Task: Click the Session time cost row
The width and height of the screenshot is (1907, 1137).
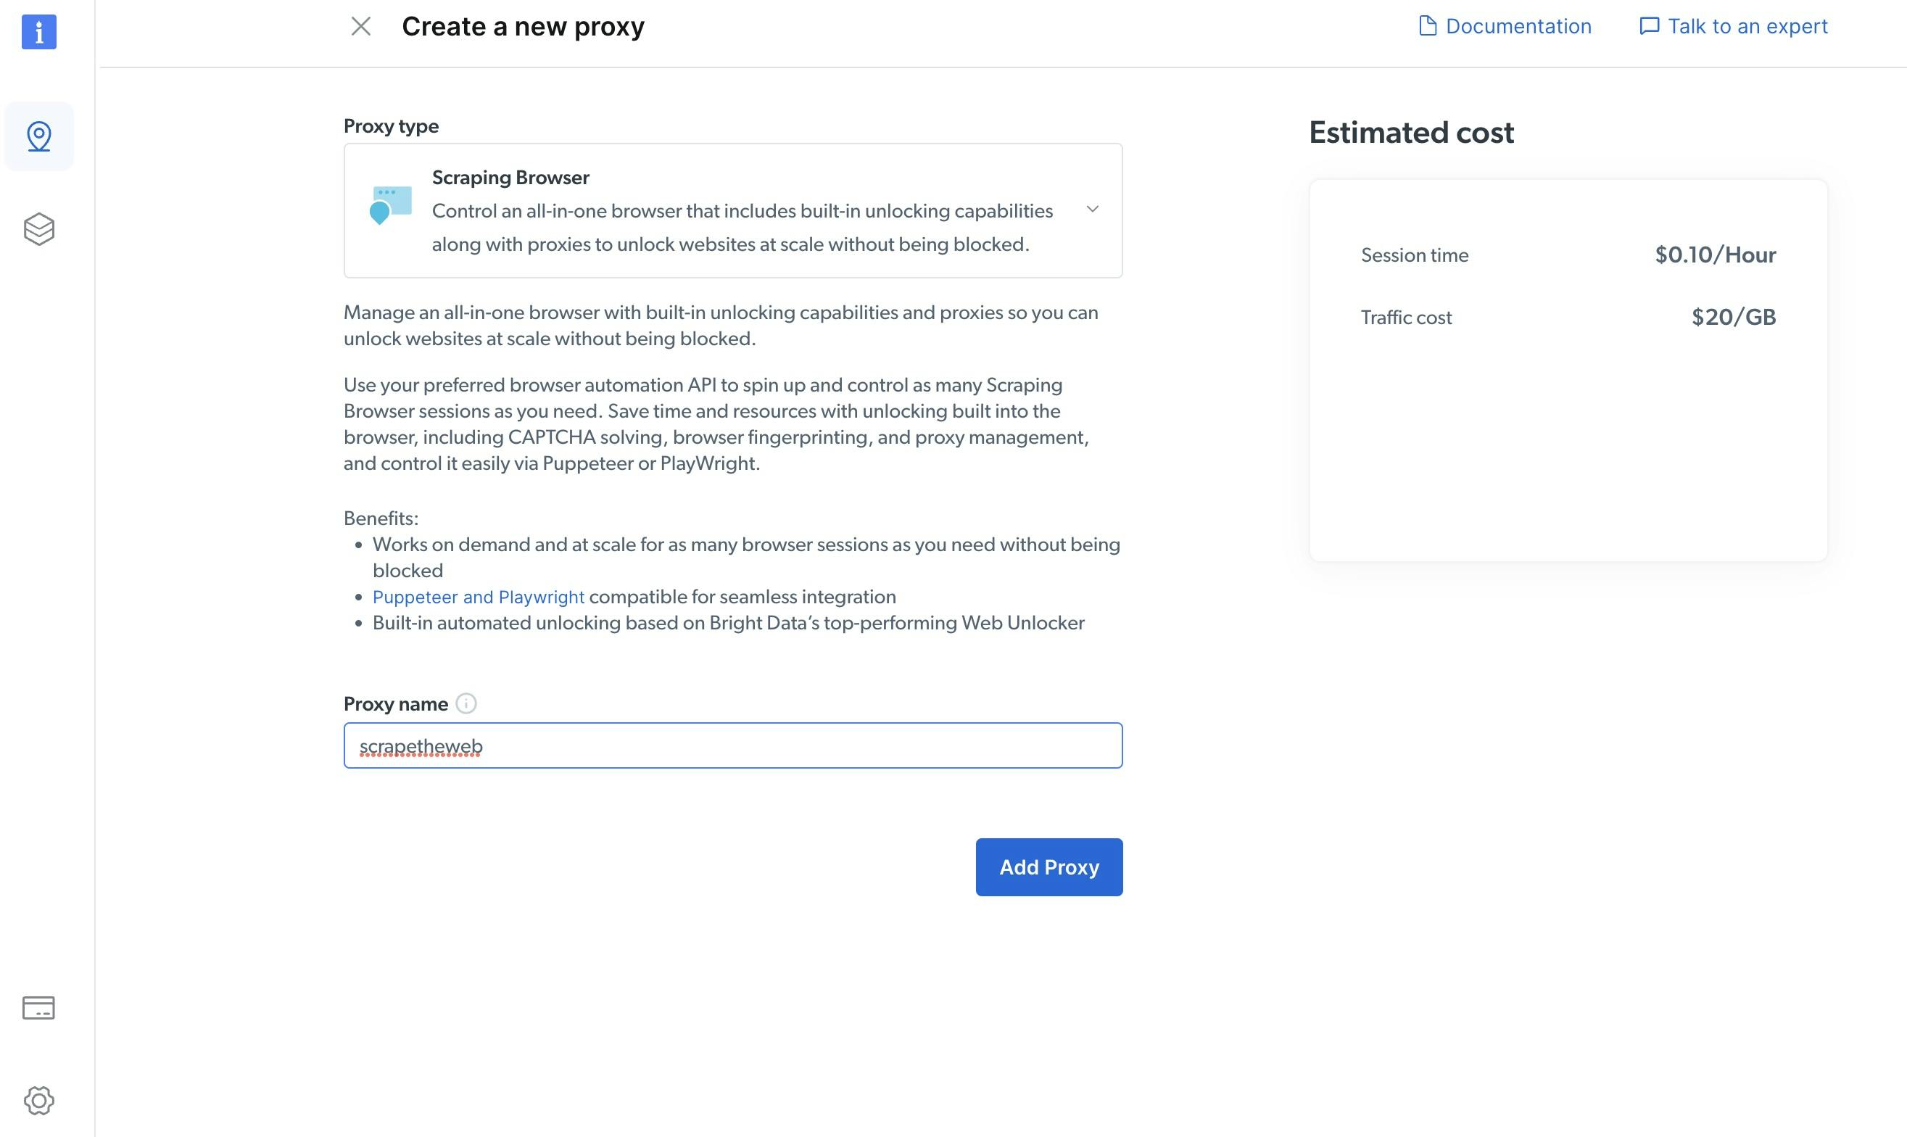Action: coord(1568,255)
